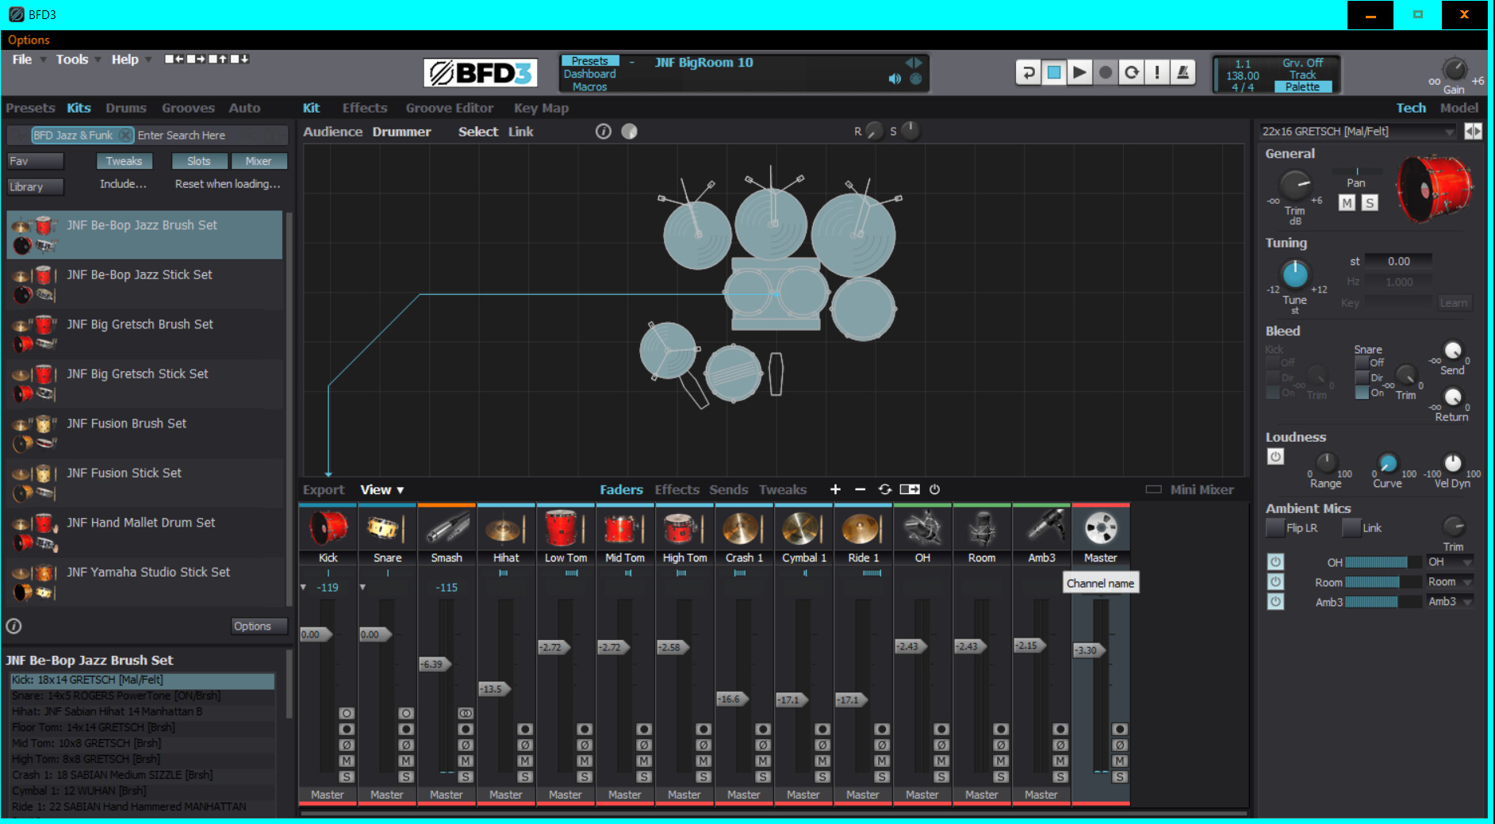Select the Amb3 mic channel icon
Screen dimensions: 1495x824
tap(1041, 528)
